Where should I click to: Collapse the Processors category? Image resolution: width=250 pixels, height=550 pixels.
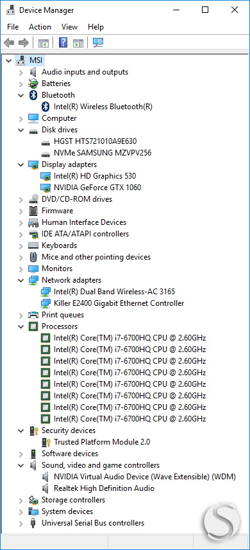click(x=21, y=326)
